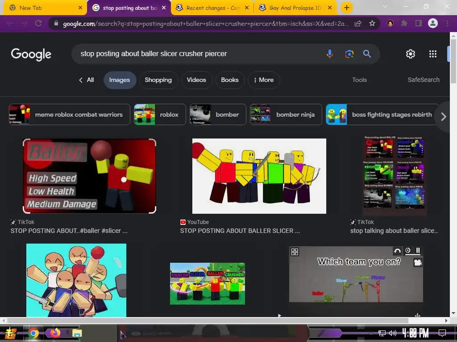The image size is (457, 342).
Task: Close the Recent changes tab
Action: (247, 8)
